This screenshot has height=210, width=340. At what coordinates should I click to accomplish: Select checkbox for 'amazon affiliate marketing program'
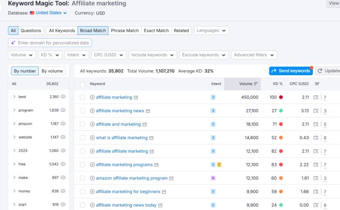[82, 178]
